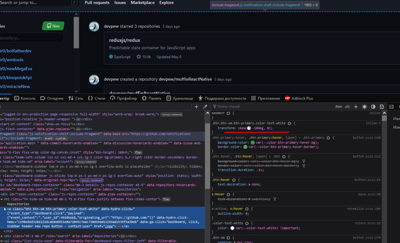400x243 pixels.
Task: Click green swatch for border-color hover variable
Action: 245,147
